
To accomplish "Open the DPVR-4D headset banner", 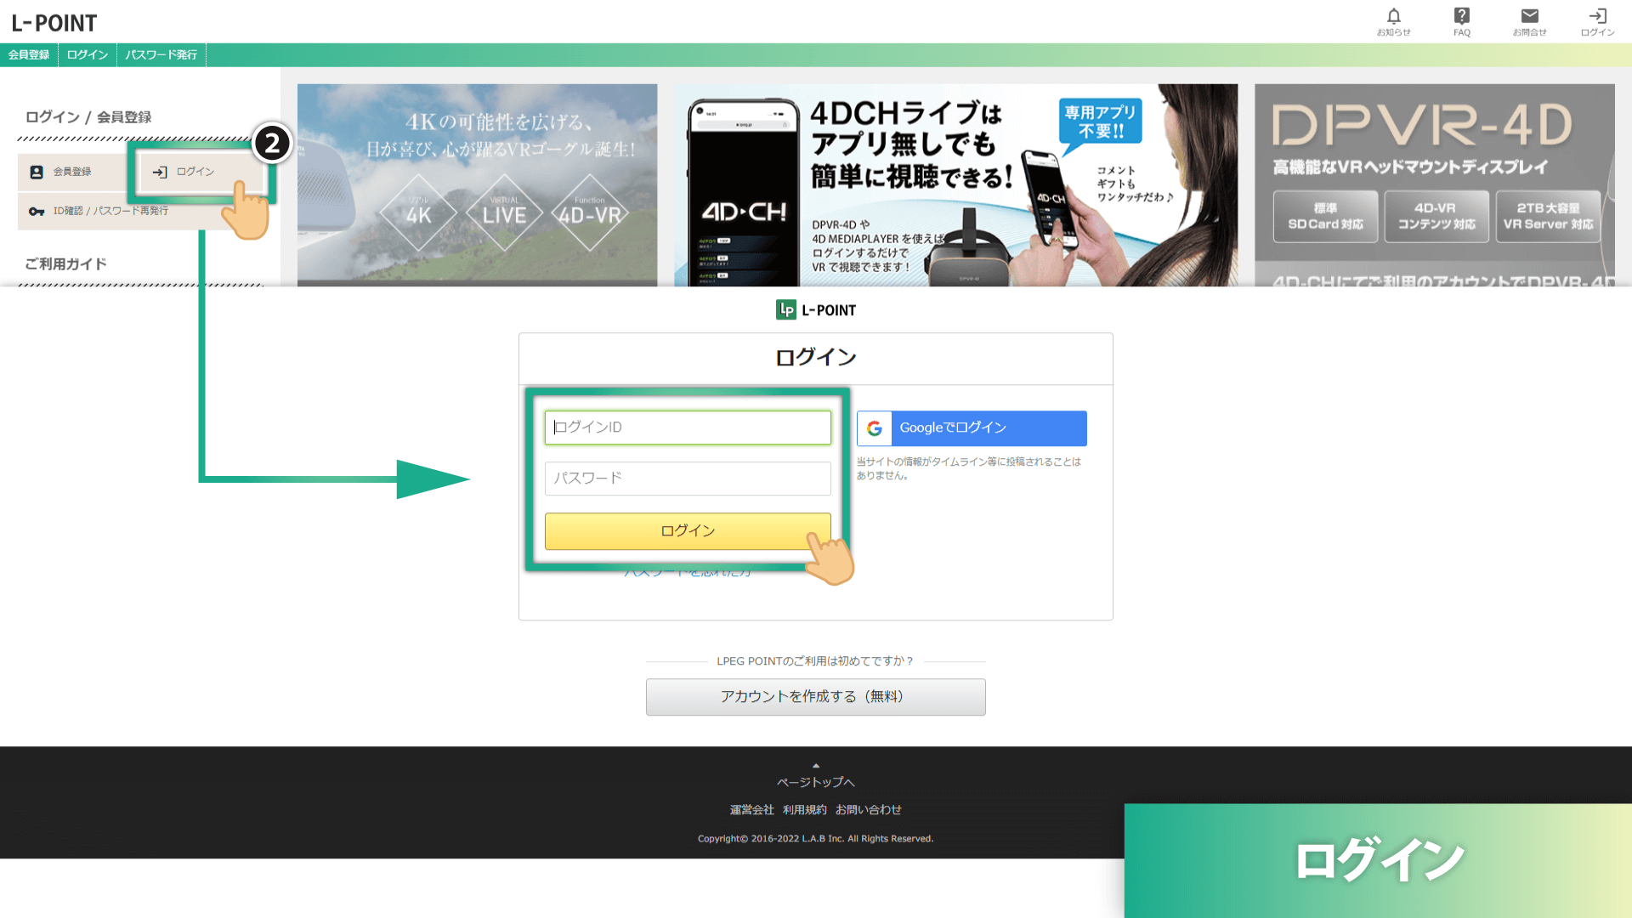I will (x=1434, y=184).
